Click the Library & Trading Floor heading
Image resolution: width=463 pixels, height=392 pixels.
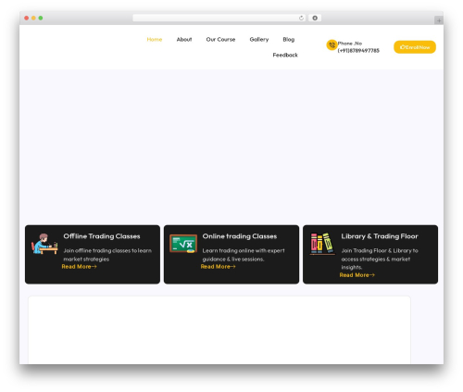[x=380, y=236]
